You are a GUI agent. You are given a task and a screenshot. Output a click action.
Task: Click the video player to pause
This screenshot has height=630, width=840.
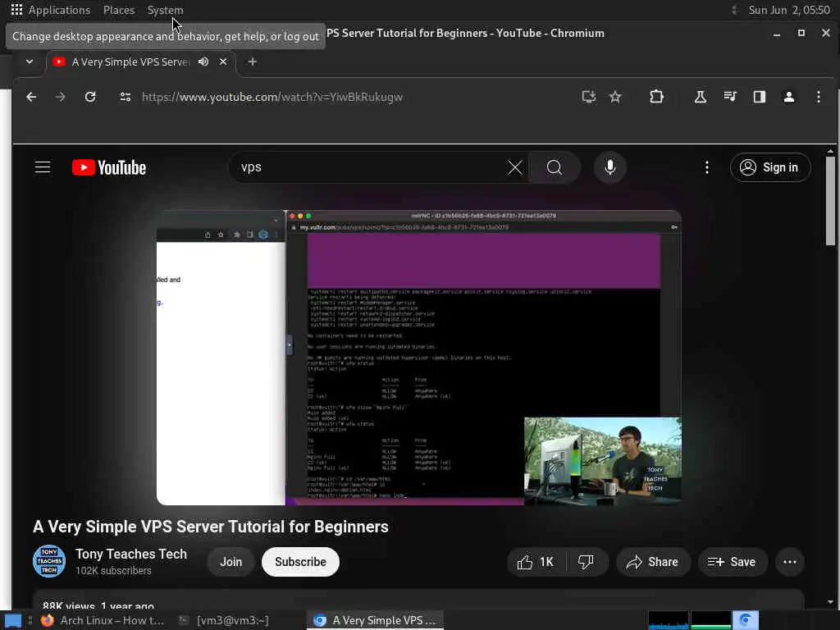pos(418,358)
